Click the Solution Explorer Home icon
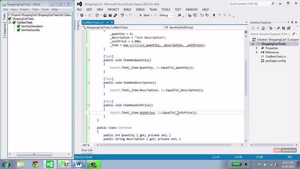 coord(263,28)
